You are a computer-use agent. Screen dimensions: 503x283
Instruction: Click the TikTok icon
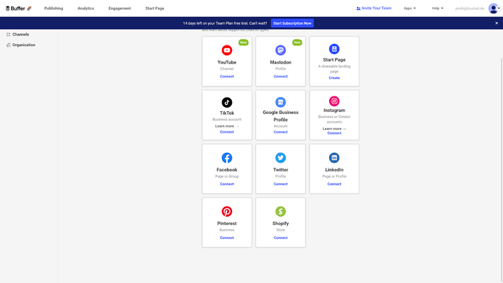pyautogui.click(x=227, y=102)
